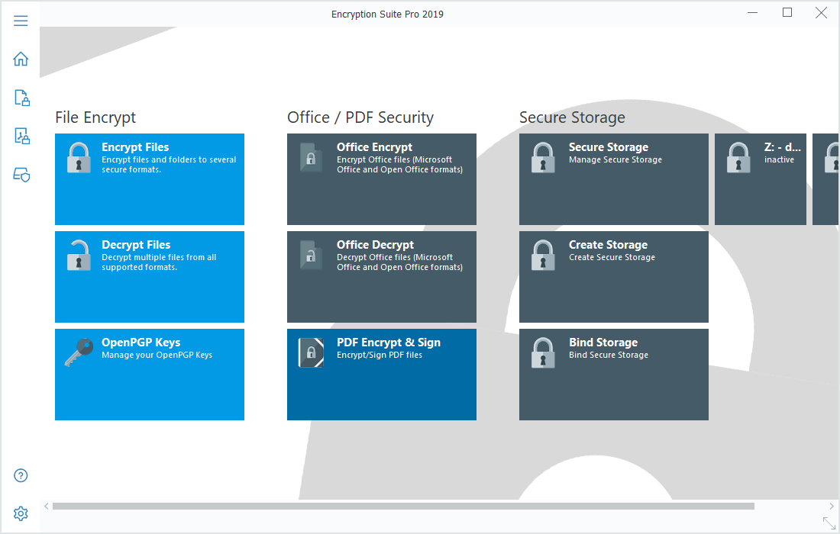Open secure storage drive-shield sidebar icon
This screenshot has width=840, height=534.
pos(21,175)
